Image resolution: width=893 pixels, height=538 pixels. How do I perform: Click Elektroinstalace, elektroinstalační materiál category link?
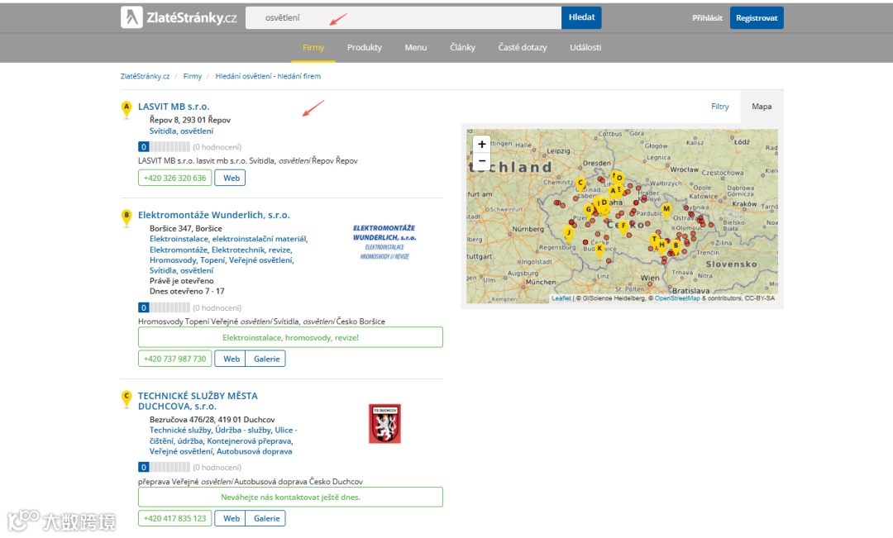tap(228, 239)
